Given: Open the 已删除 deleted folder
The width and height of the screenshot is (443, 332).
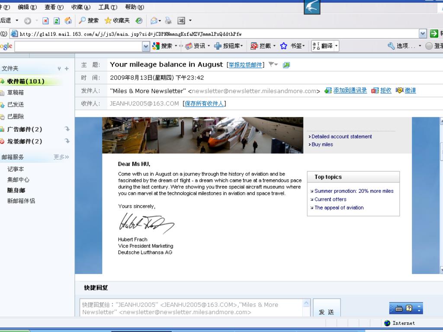Looking at the screenshot, I should (15, 116).
